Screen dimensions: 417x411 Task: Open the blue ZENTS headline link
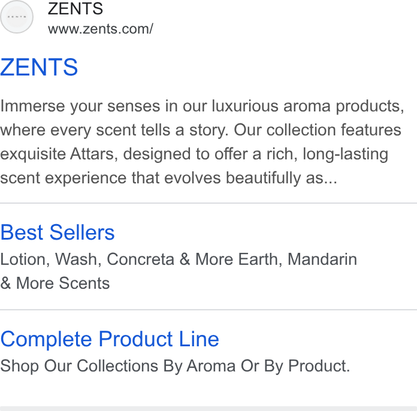click(39, 67)
